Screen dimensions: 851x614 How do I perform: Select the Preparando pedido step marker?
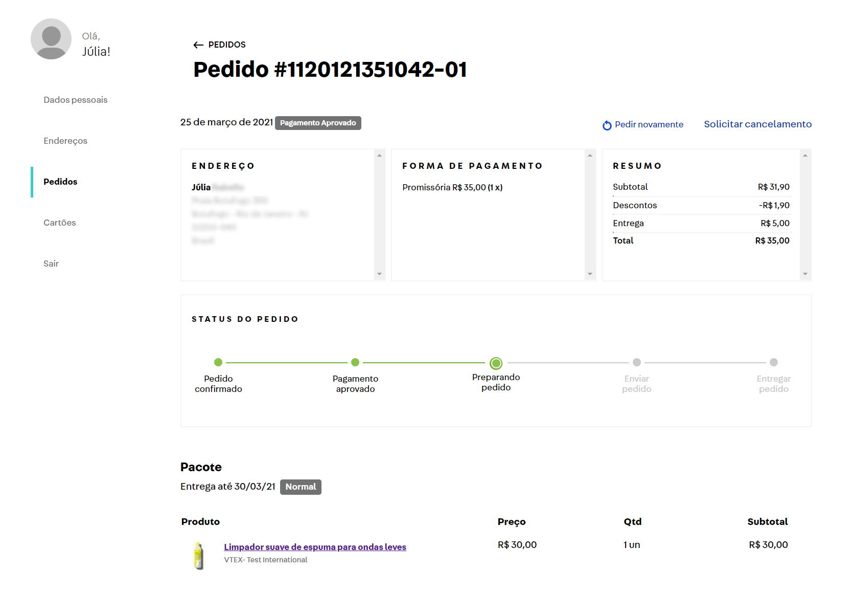(x=496, y=363)
